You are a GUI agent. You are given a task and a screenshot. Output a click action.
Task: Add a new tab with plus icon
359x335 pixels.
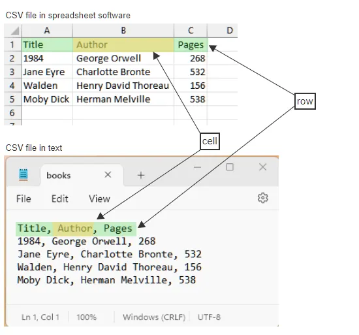pyautogui.click(x=141, y=176)
